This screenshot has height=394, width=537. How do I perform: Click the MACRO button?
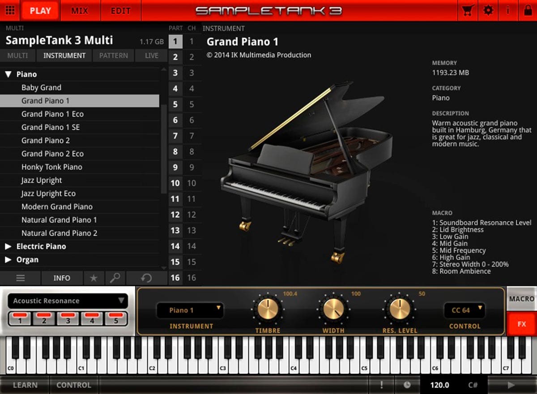[522, 299]
